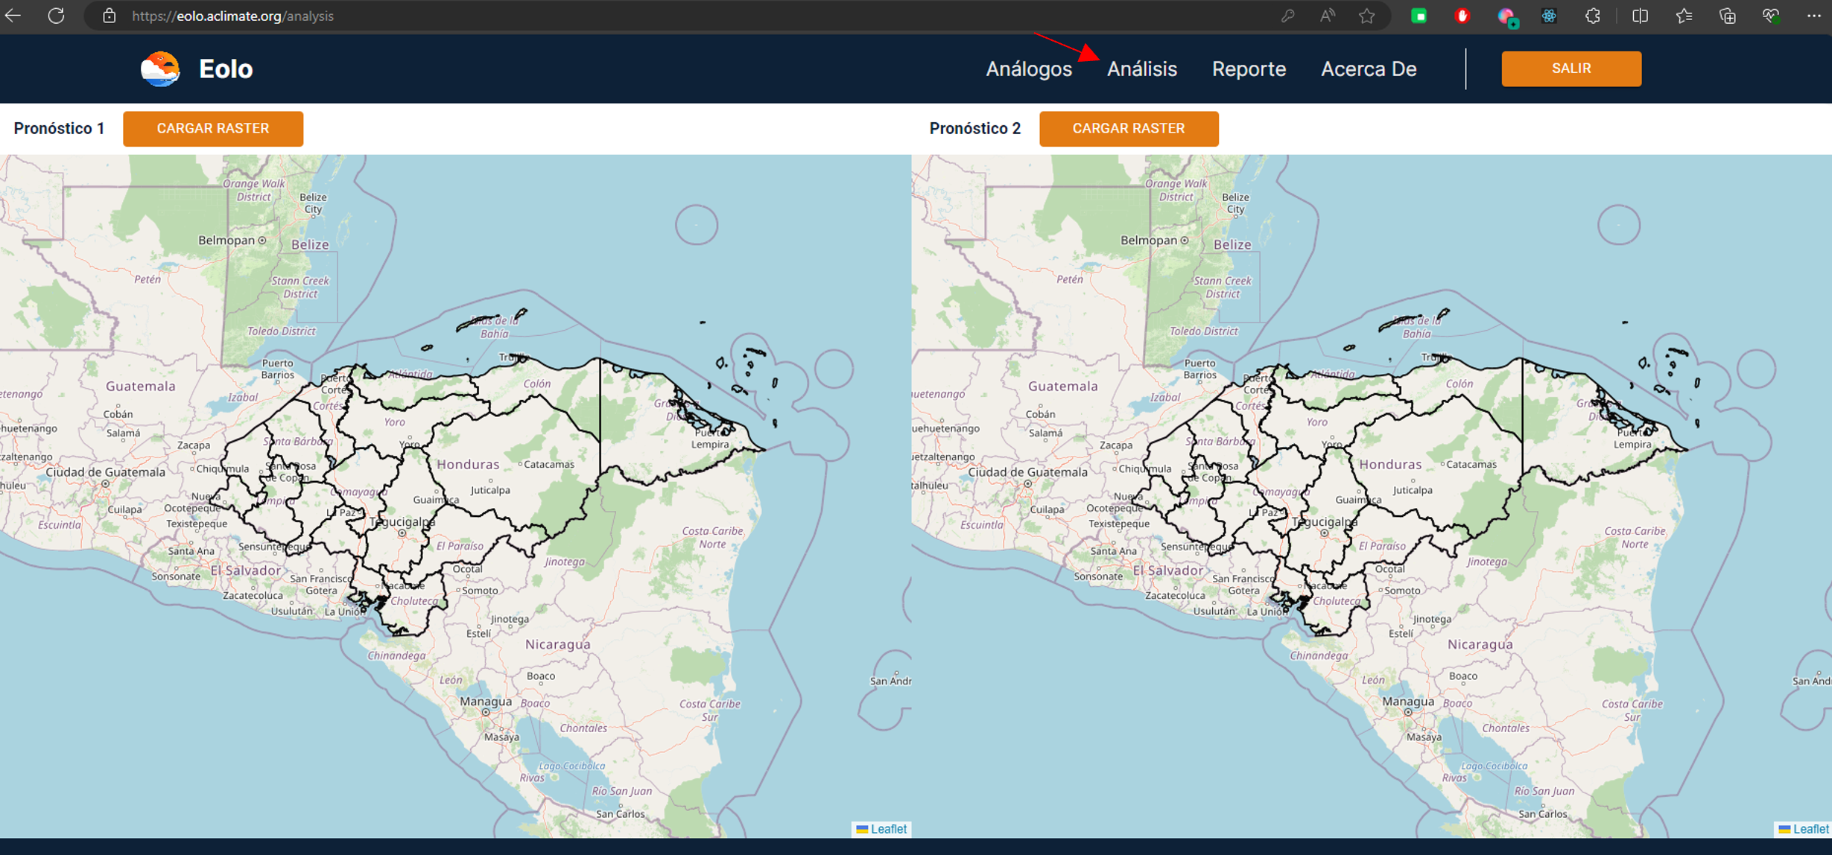Click Honduras label on the Pronóstico 1 map

tap(468, 464)
